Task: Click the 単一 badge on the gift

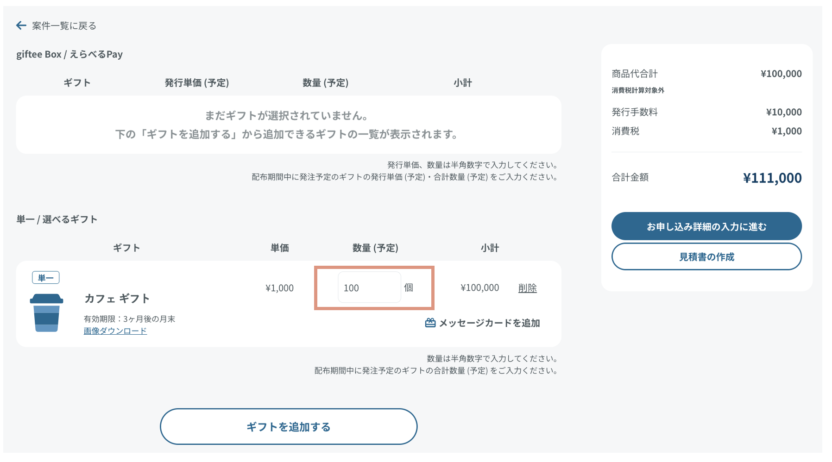Action: [x=45, y=278]
